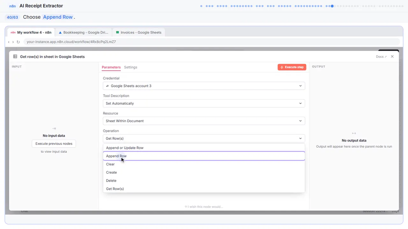The height and width of the screenshot is (229, 408).
Task: Click the node title 'Get row(s) in sheet in Google Sheets'
Action: pos(52,57)
